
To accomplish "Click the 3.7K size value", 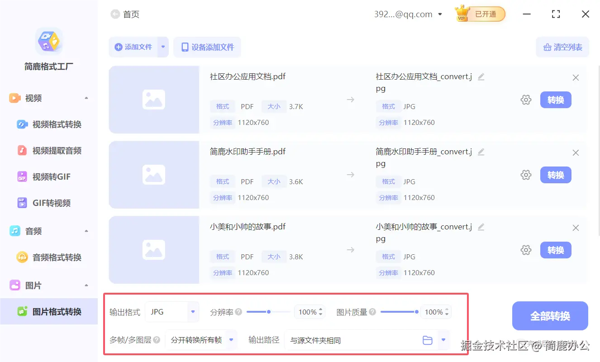I will pyautogui.click(x=296, y=107).
